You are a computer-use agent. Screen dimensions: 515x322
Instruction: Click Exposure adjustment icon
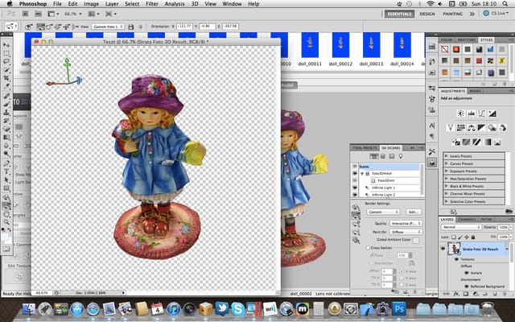pyautogui.click(x=492, y=114)
